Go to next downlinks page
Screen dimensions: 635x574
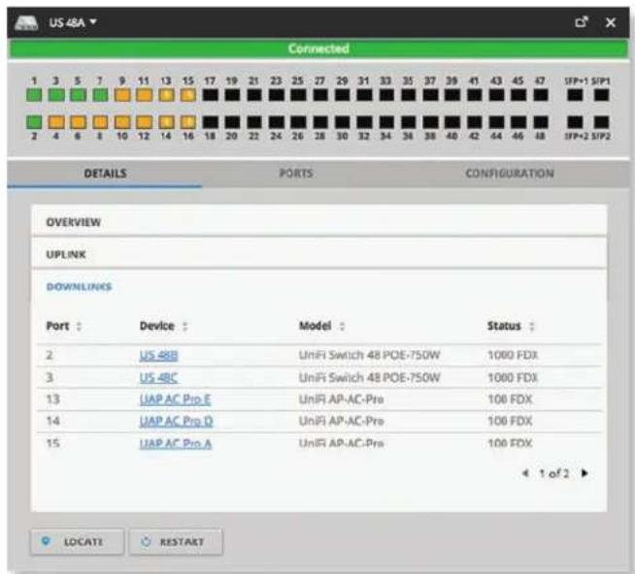pos(585,473)
